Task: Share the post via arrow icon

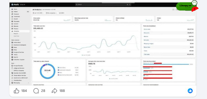Action: [x=54, y=91]
